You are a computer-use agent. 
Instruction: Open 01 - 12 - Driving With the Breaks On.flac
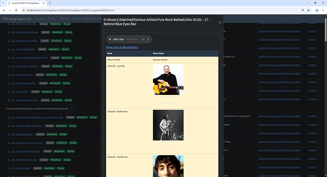pos(28,57)
